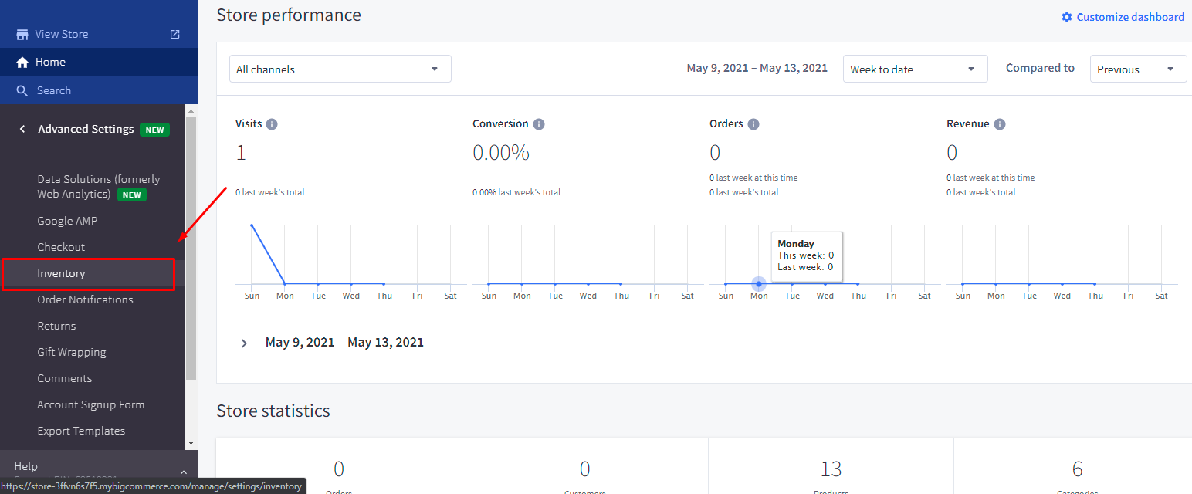The height and width of the screenshot is (494, 1192).
Task: Click the Home icon in sidebar
Action: tap(22, 63)
